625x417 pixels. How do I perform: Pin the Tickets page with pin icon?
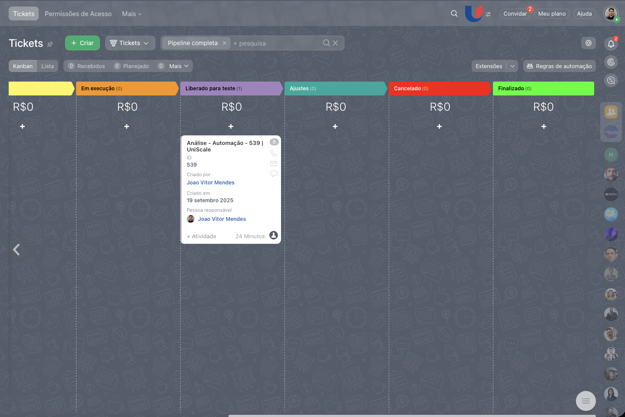click(50, 44)
